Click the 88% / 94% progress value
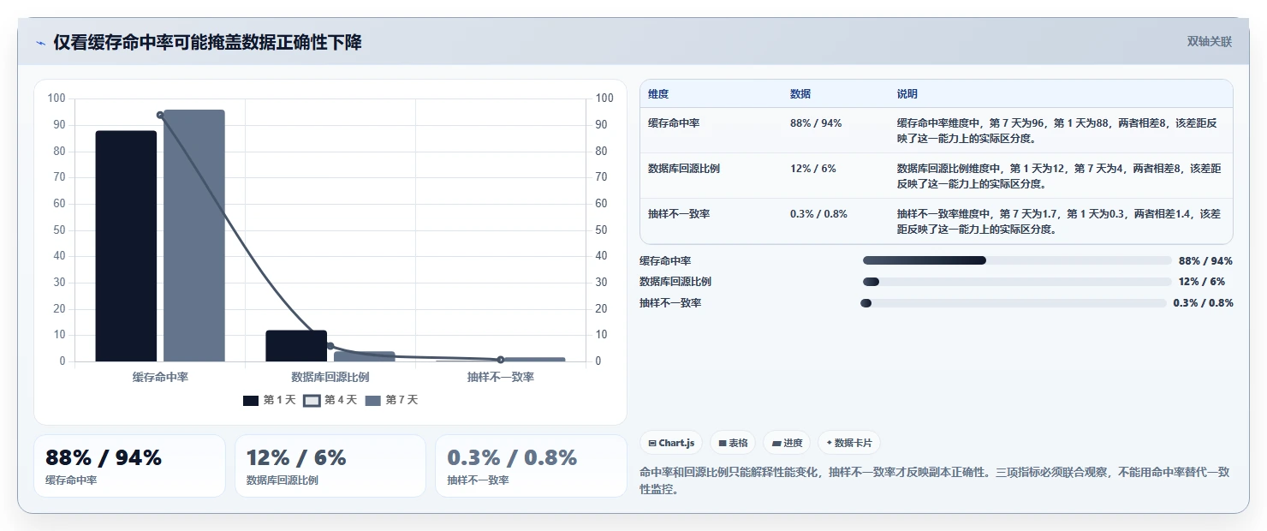This screenshot has height=531, width=1267. 1205,260
